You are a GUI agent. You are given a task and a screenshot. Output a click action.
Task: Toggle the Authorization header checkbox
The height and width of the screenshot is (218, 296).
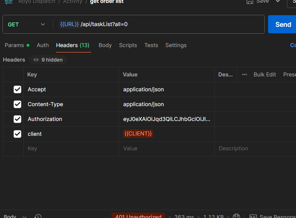(x=17, y=119)
